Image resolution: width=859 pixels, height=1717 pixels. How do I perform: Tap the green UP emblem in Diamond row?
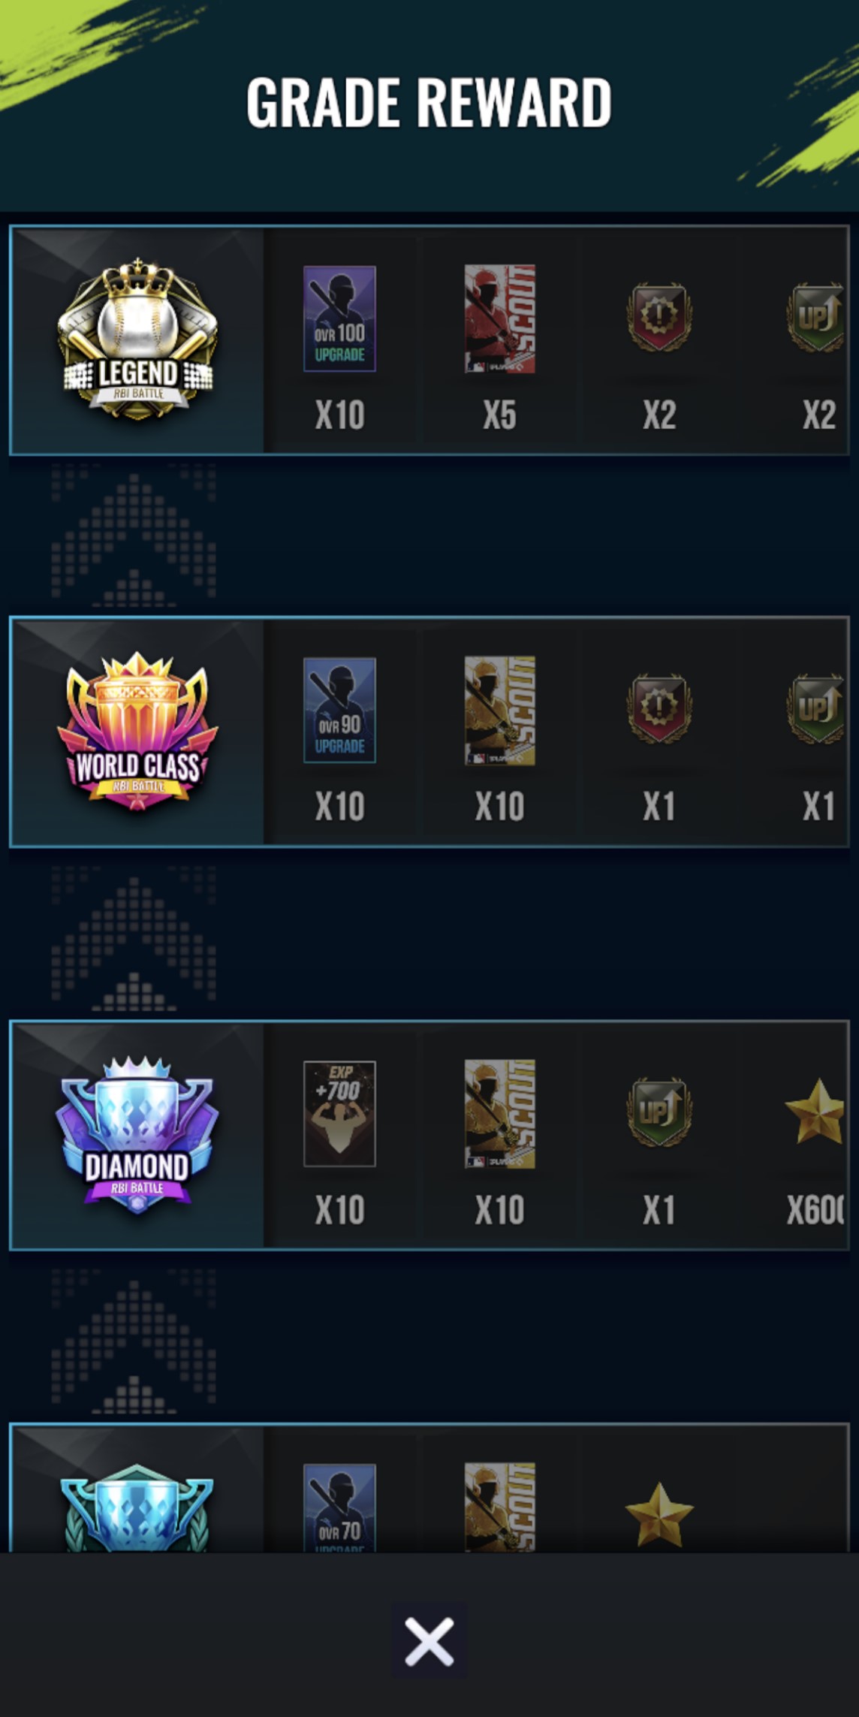659,1112
